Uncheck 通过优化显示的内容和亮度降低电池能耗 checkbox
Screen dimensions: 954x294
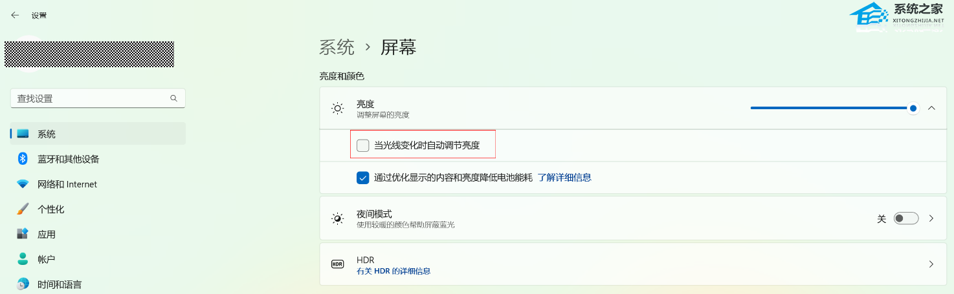[x=363, y=177]
